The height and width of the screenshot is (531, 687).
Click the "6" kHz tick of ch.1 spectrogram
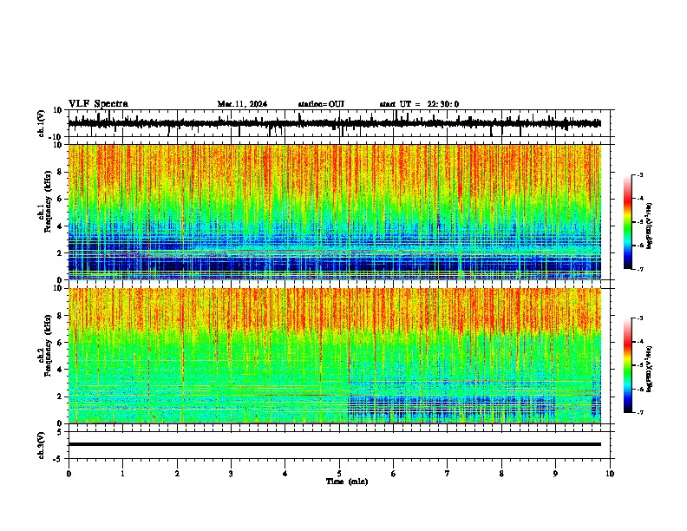(61, 200)
